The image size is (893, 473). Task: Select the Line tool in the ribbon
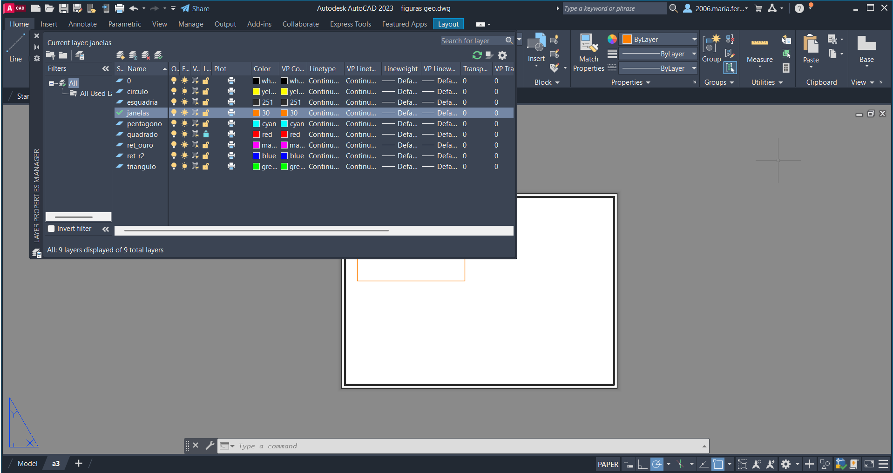tap(15, 48)
